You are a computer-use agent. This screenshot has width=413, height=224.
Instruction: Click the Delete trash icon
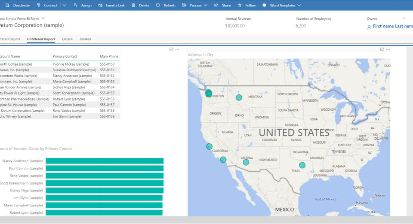tap(133, 5)
